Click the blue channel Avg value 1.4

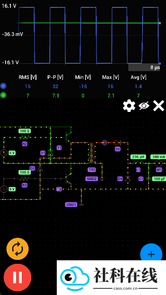point(138,86)
